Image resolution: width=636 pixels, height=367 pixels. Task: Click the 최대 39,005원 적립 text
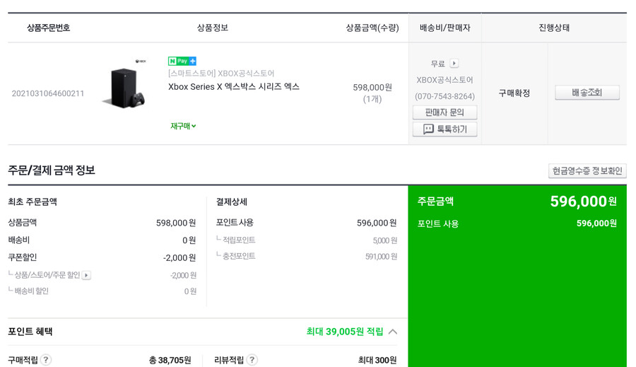(x=344, y=332)
